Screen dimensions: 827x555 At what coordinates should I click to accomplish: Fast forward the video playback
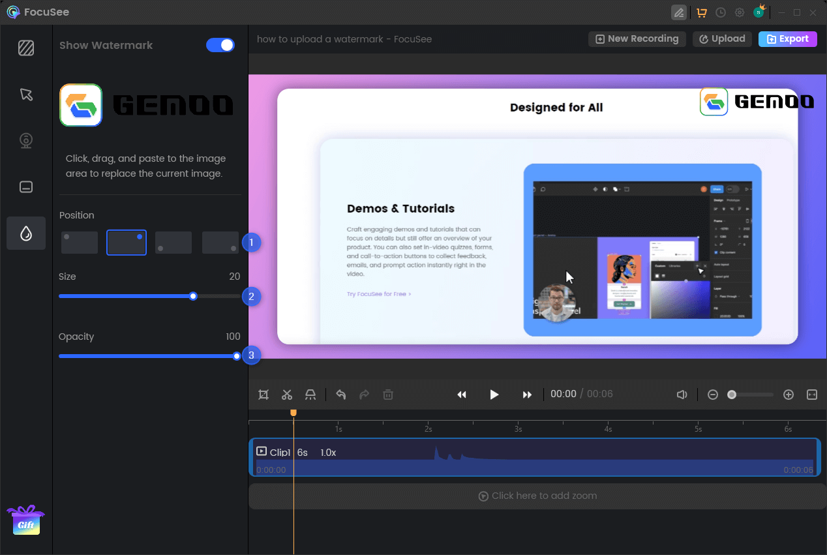tap(527, 395)
